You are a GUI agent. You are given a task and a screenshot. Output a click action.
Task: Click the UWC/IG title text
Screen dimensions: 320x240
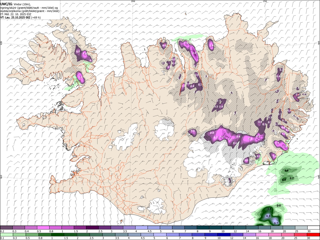[x=6, y=4]
